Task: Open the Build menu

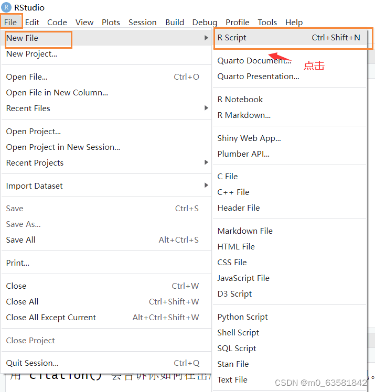Action: click(x=175, y=22)
